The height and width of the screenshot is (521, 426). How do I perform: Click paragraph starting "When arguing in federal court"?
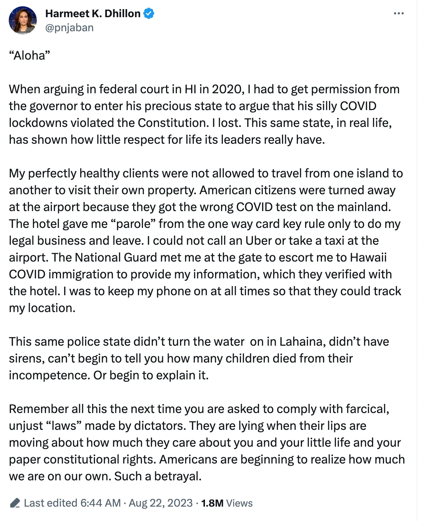click(x=204, y=114)
